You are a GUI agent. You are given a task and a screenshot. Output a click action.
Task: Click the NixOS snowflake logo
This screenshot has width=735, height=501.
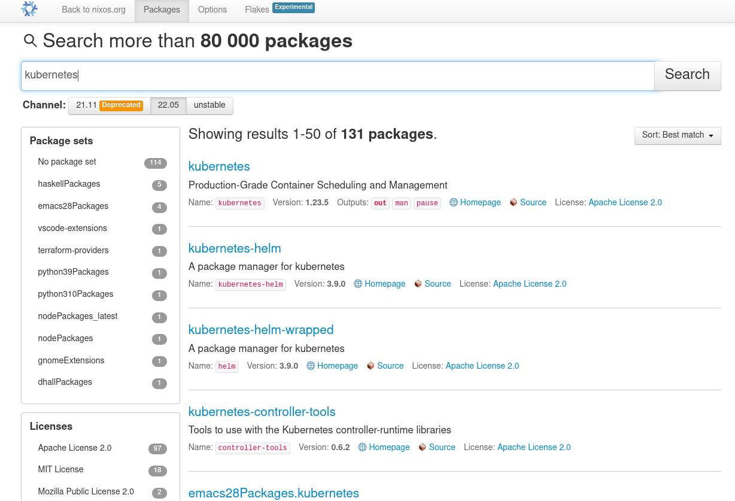(x=29, y=9)
